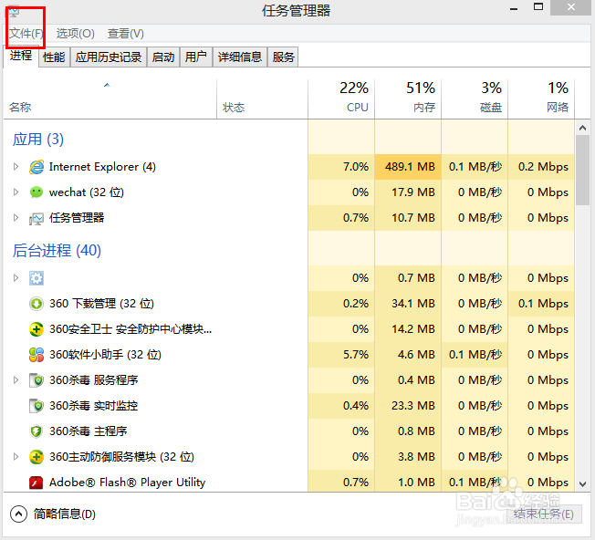Sort by the 名称 column header
Screen dimensions: 595x540
[x=110, y=99]
